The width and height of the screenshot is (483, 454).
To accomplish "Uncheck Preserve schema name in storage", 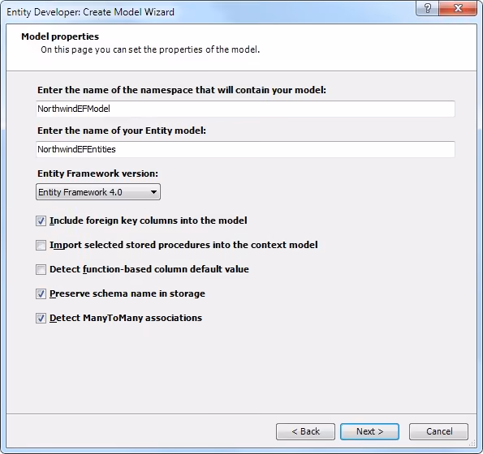I will coord(41,293).
